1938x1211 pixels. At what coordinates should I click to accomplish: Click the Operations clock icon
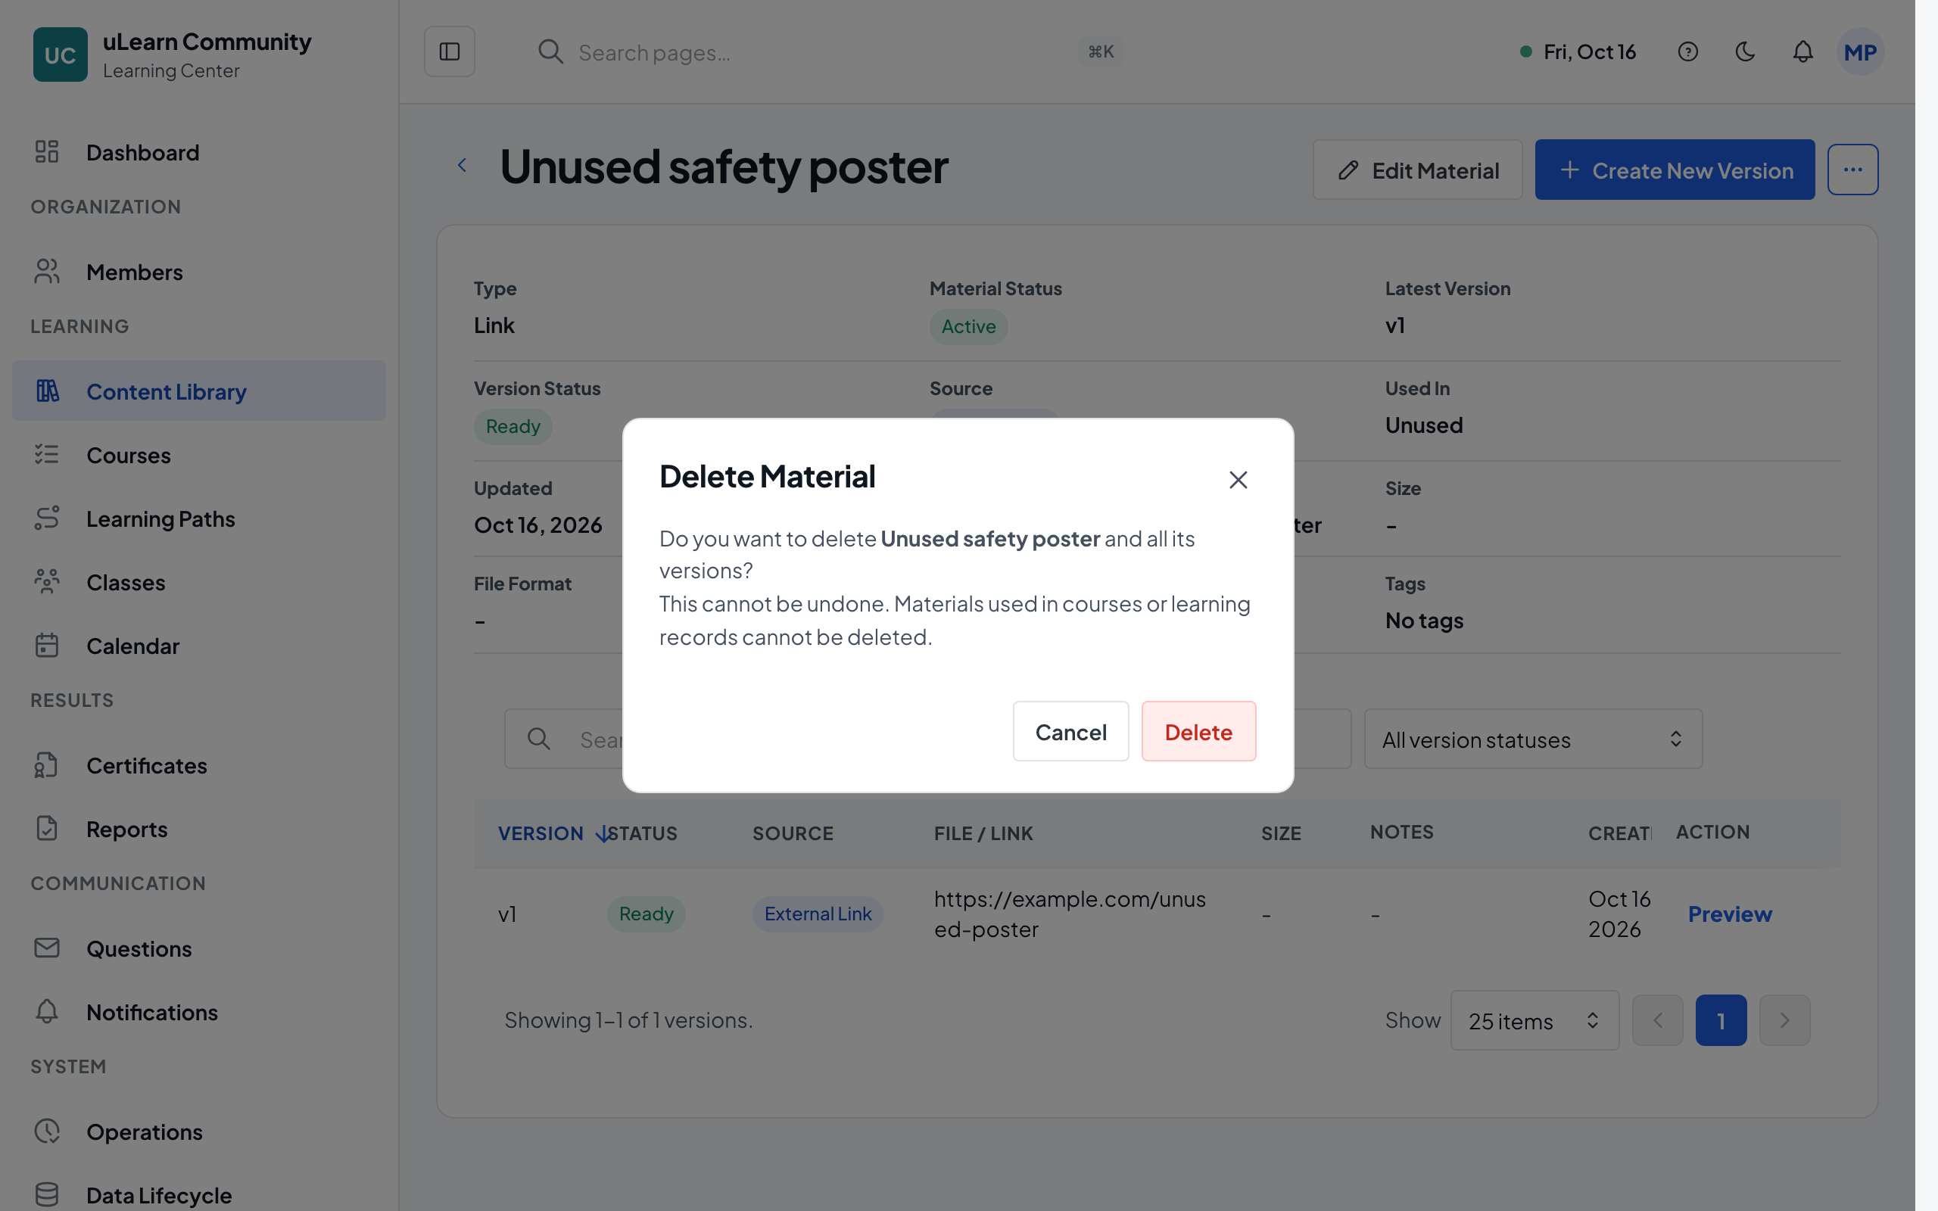[x=46, y=1131]
